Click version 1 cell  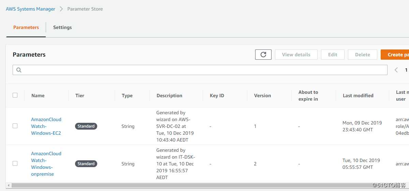pyautogui.click(x=255, y=126)
